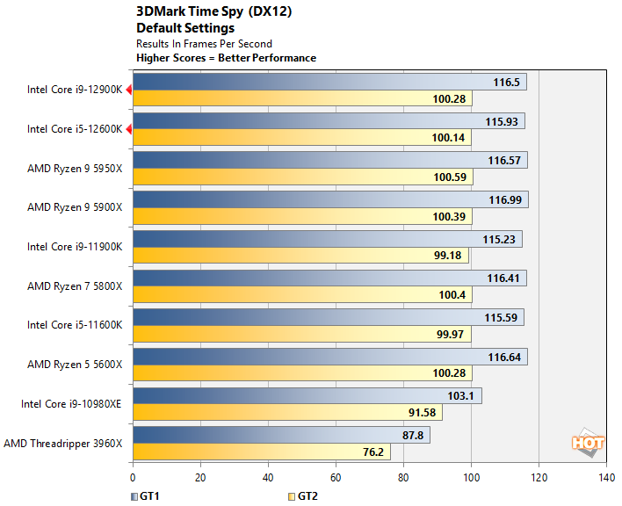Select the GT1 bar showing 116.99
622x506 pixels.
coord(329,200)
